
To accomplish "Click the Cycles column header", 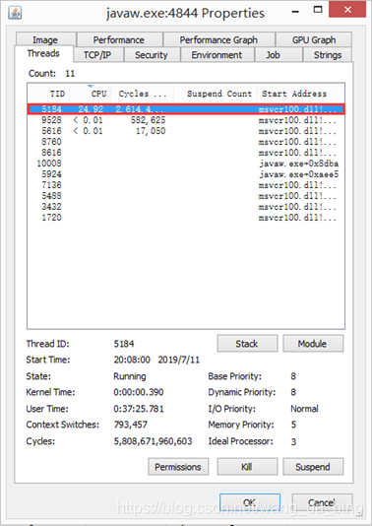I will [x=143, y=94].
